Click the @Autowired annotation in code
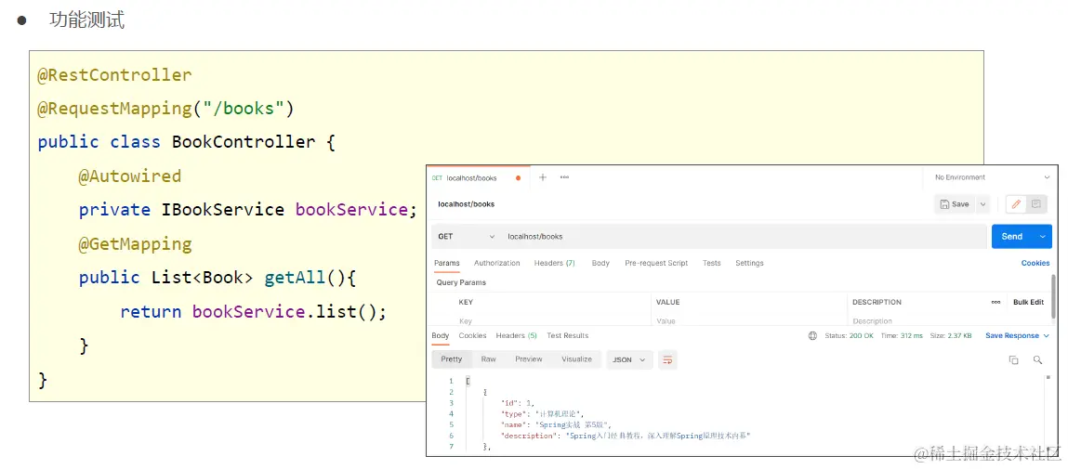The image size is (1068, 469). click(130, 176)
